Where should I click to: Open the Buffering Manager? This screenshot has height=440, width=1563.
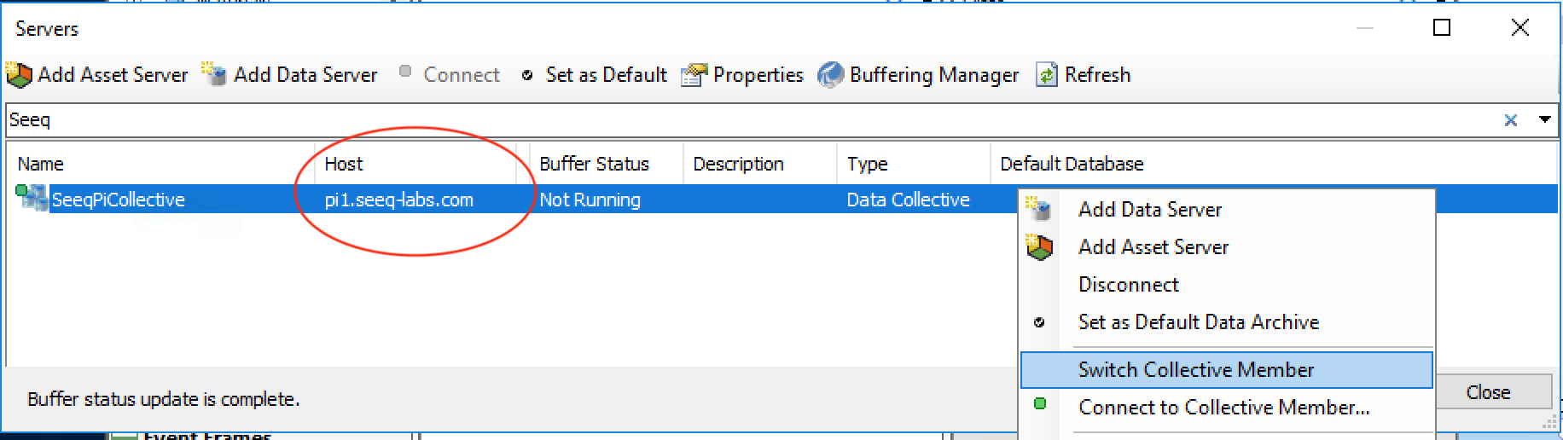point(918,75)
